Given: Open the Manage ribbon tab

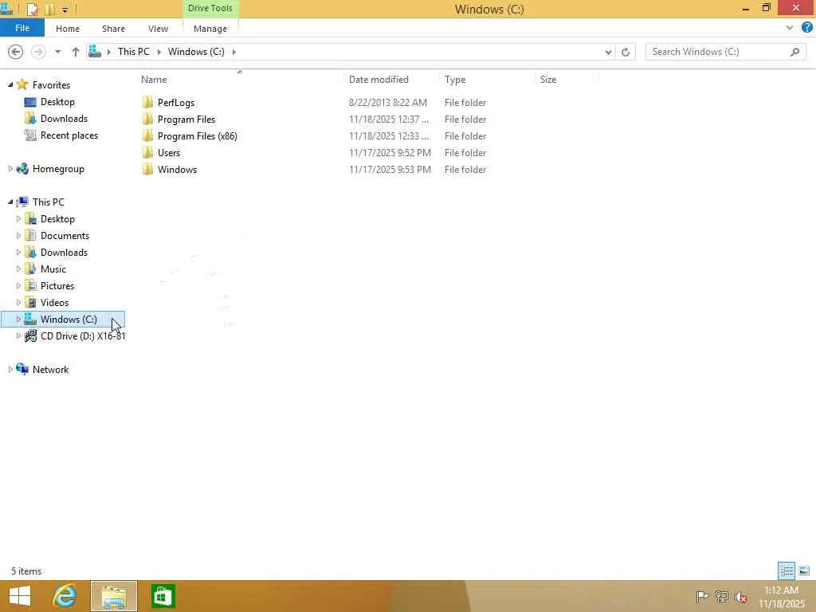Looking at the screenshot, I should (210, 29).
